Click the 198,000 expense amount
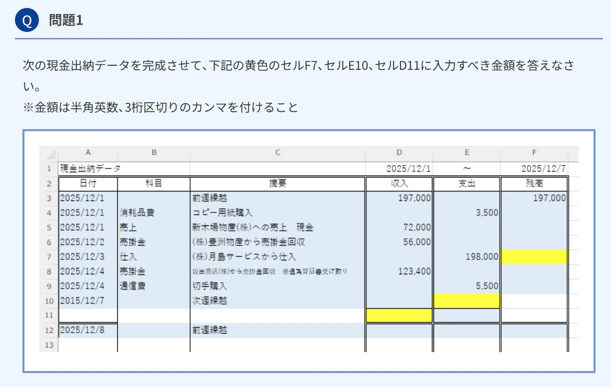Viewport: 611px width, 387px height. click(482, 257)
